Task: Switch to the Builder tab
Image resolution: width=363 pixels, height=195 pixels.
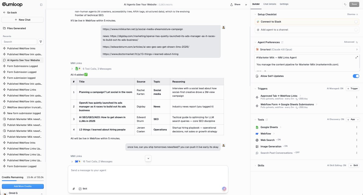Action: (256, 4)
